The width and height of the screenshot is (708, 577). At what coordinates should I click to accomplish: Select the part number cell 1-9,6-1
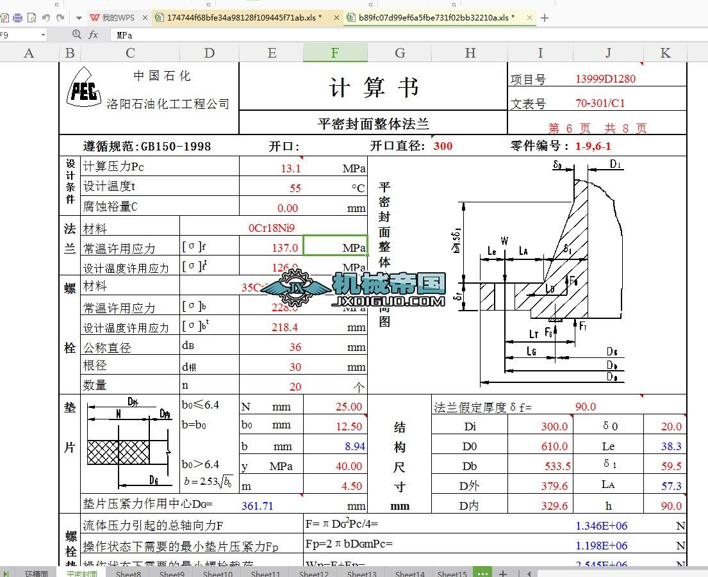pos(593,146)
